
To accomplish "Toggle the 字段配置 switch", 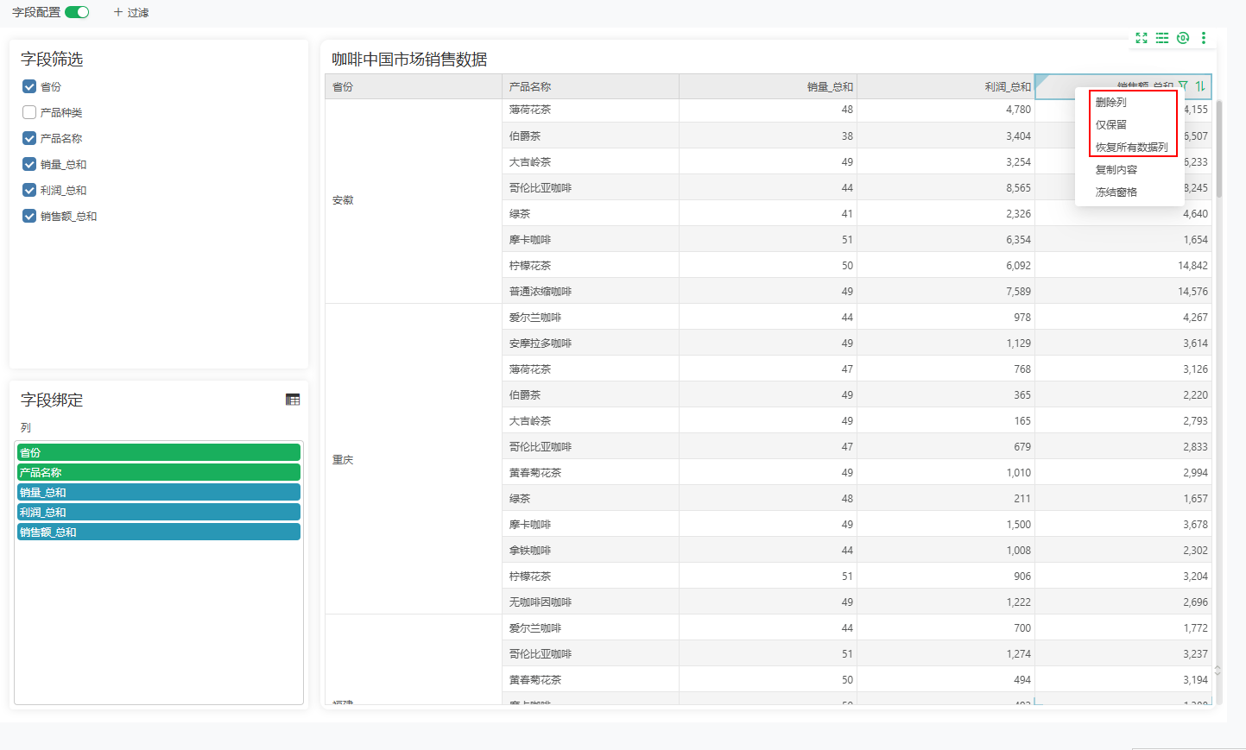I will (x=77, y=12).
